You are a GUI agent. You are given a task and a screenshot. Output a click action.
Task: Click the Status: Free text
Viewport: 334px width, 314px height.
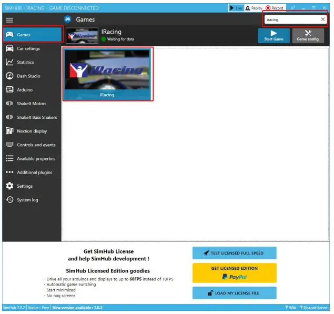(x=38, y=308)
